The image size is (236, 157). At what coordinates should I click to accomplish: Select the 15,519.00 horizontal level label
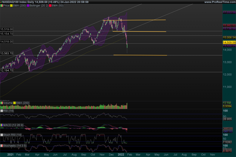[x=6, y=29]
